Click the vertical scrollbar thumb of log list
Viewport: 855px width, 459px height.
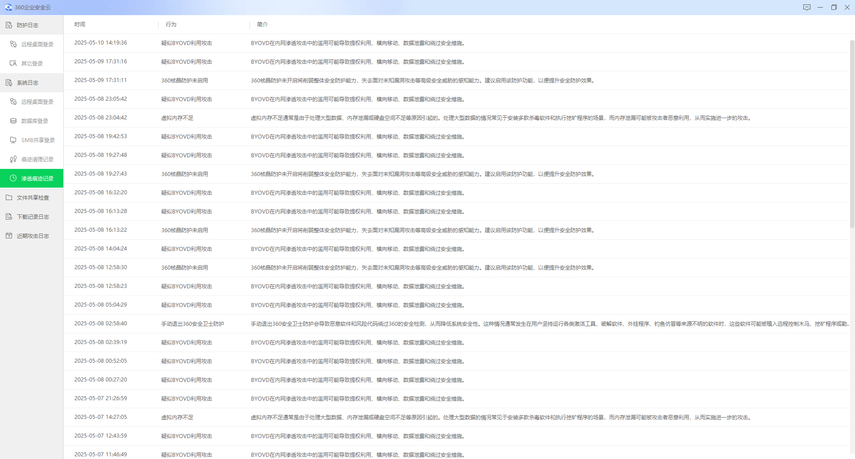[852, 134]
